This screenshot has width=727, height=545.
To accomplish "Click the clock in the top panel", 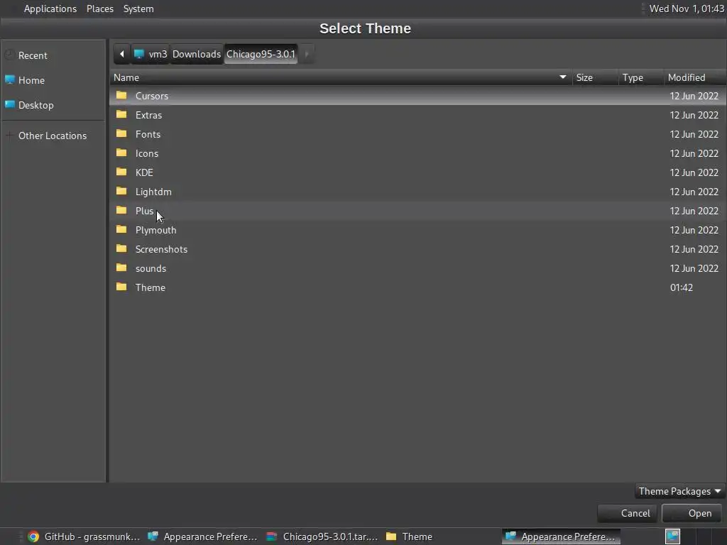I will click(687, 9).
